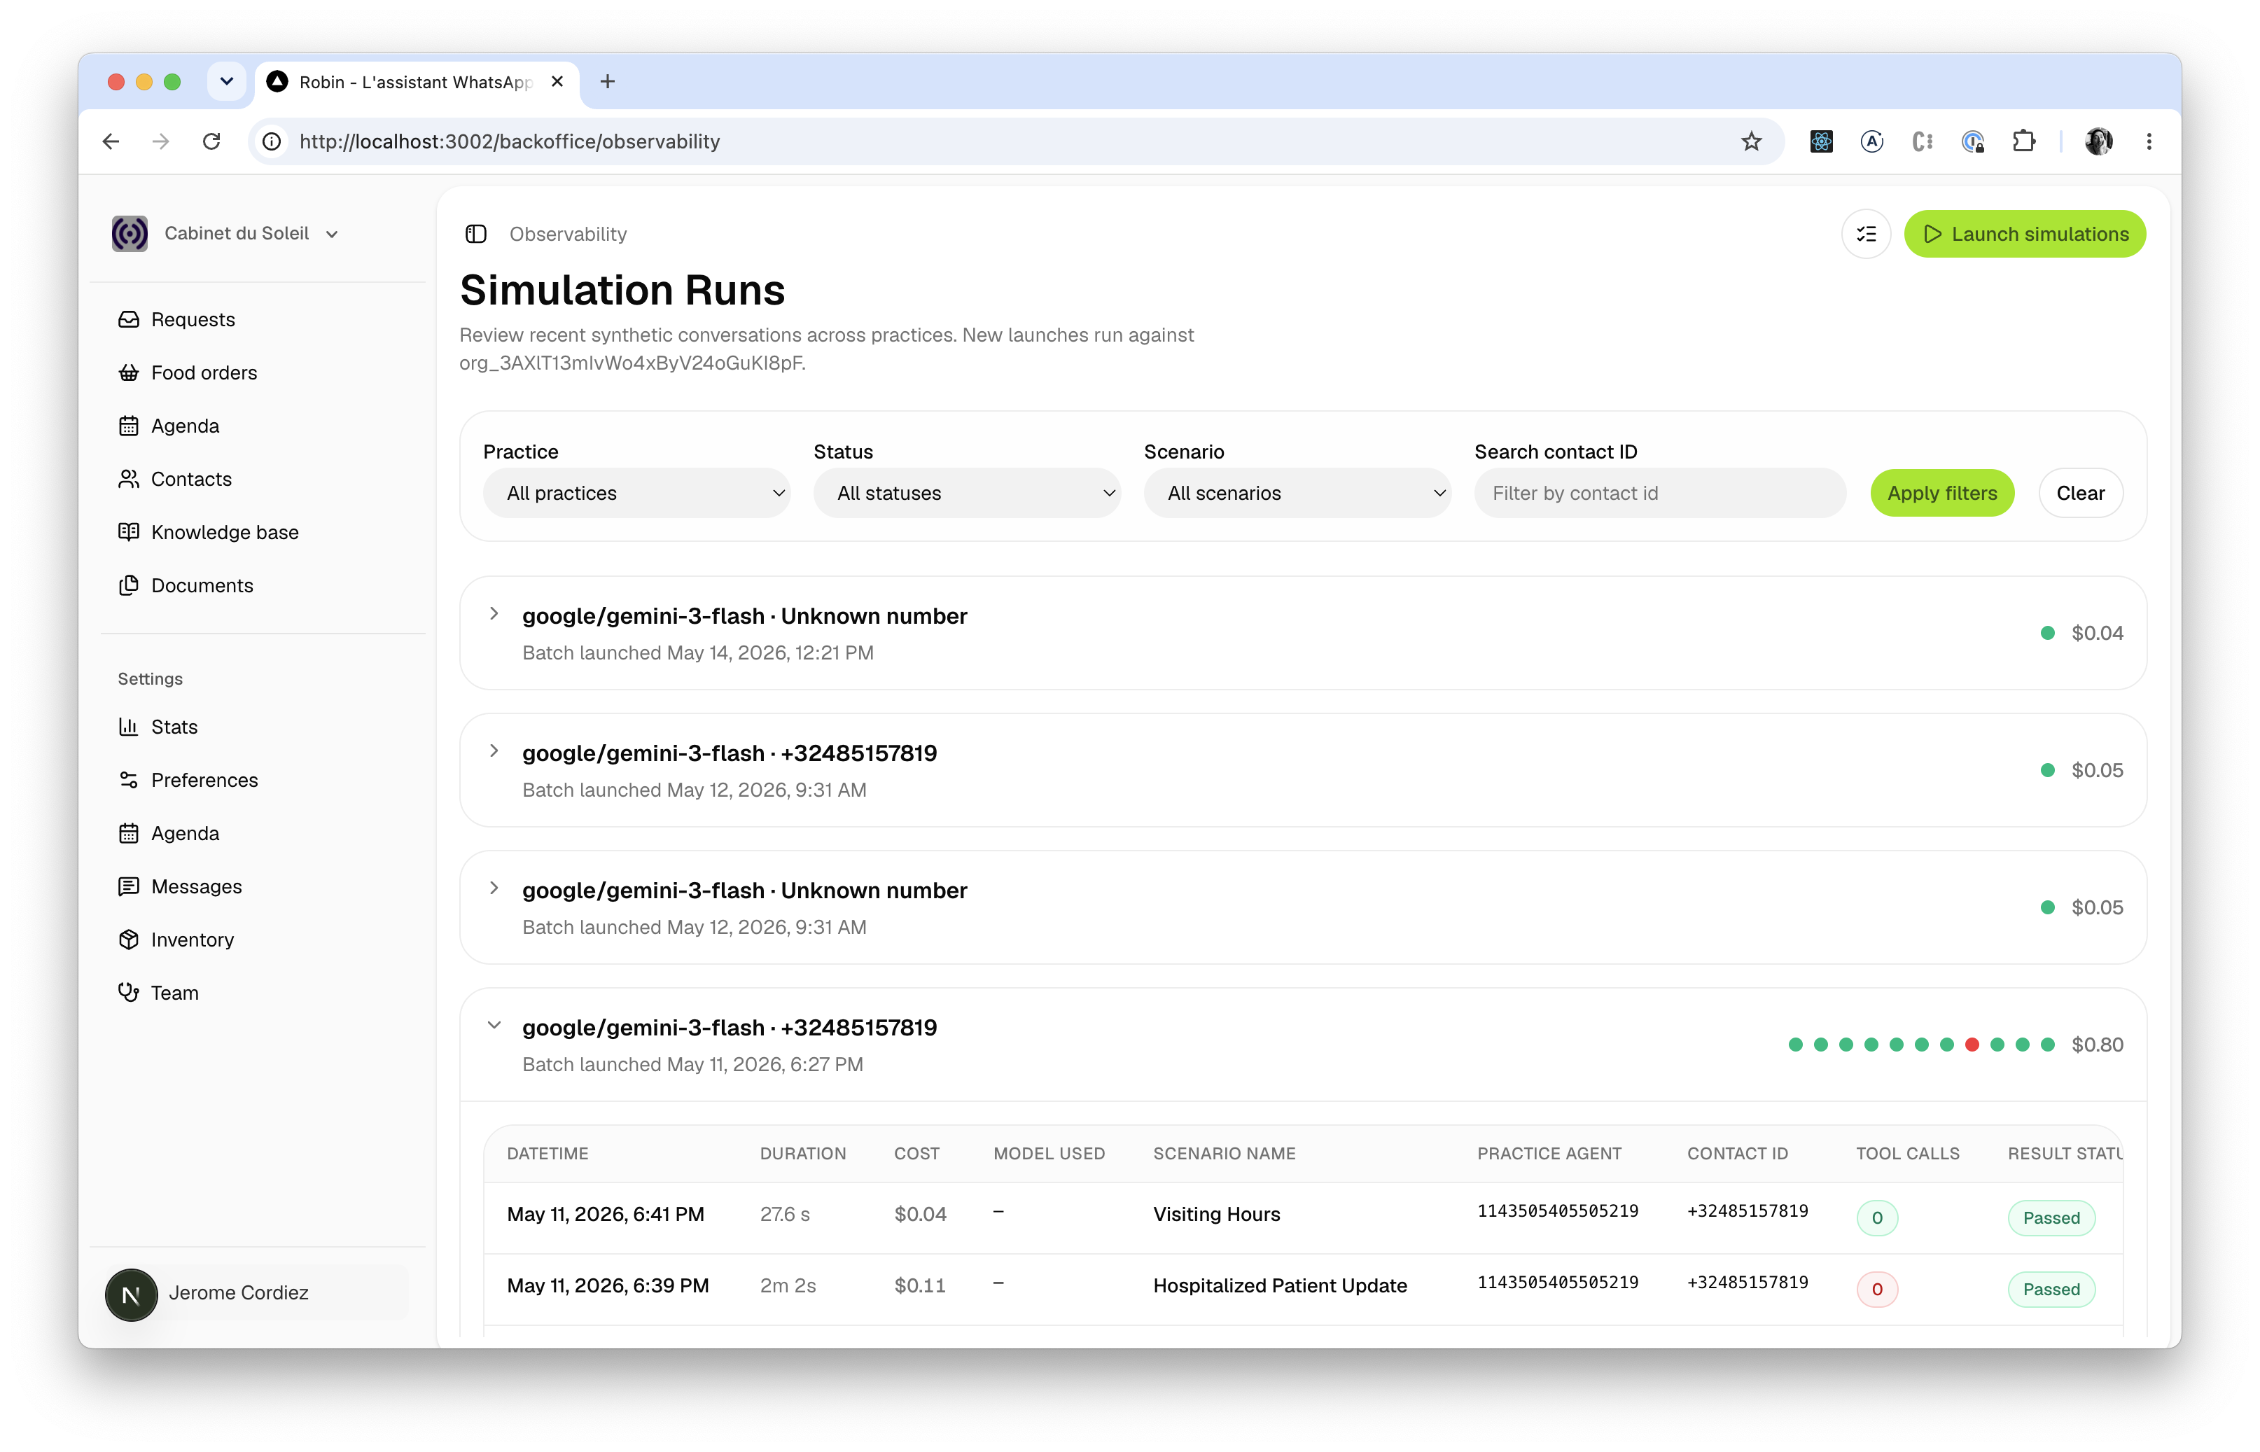
Task: Focus the Filter by contact id field
Action: (x=1659, y=493)
